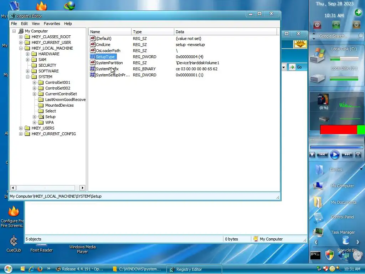
Task: Click tree pane horizontal scrollbar left arrow
Action: point(13,188)
